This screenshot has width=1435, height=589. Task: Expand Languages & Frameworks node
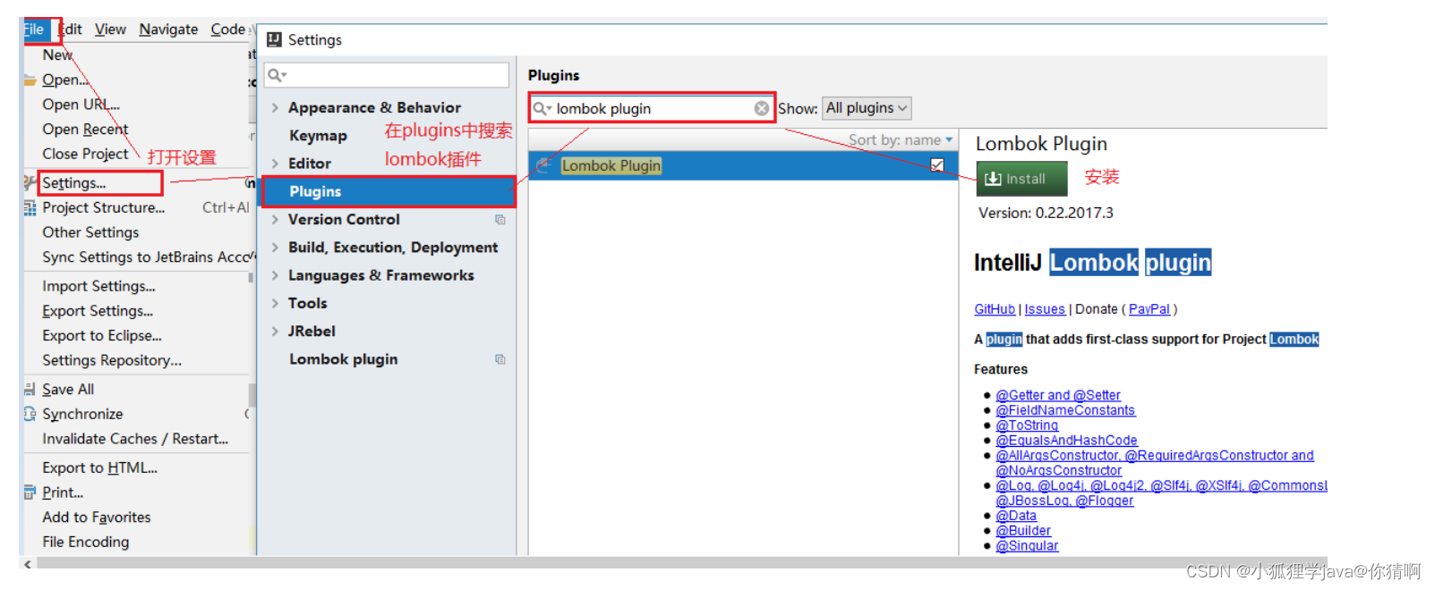[x=275, y=275]
